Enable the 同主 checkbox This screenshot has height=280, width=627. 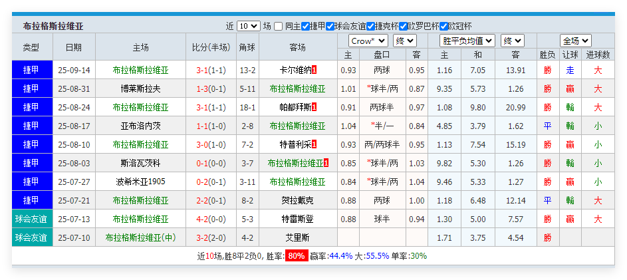[x=279, y=26]
